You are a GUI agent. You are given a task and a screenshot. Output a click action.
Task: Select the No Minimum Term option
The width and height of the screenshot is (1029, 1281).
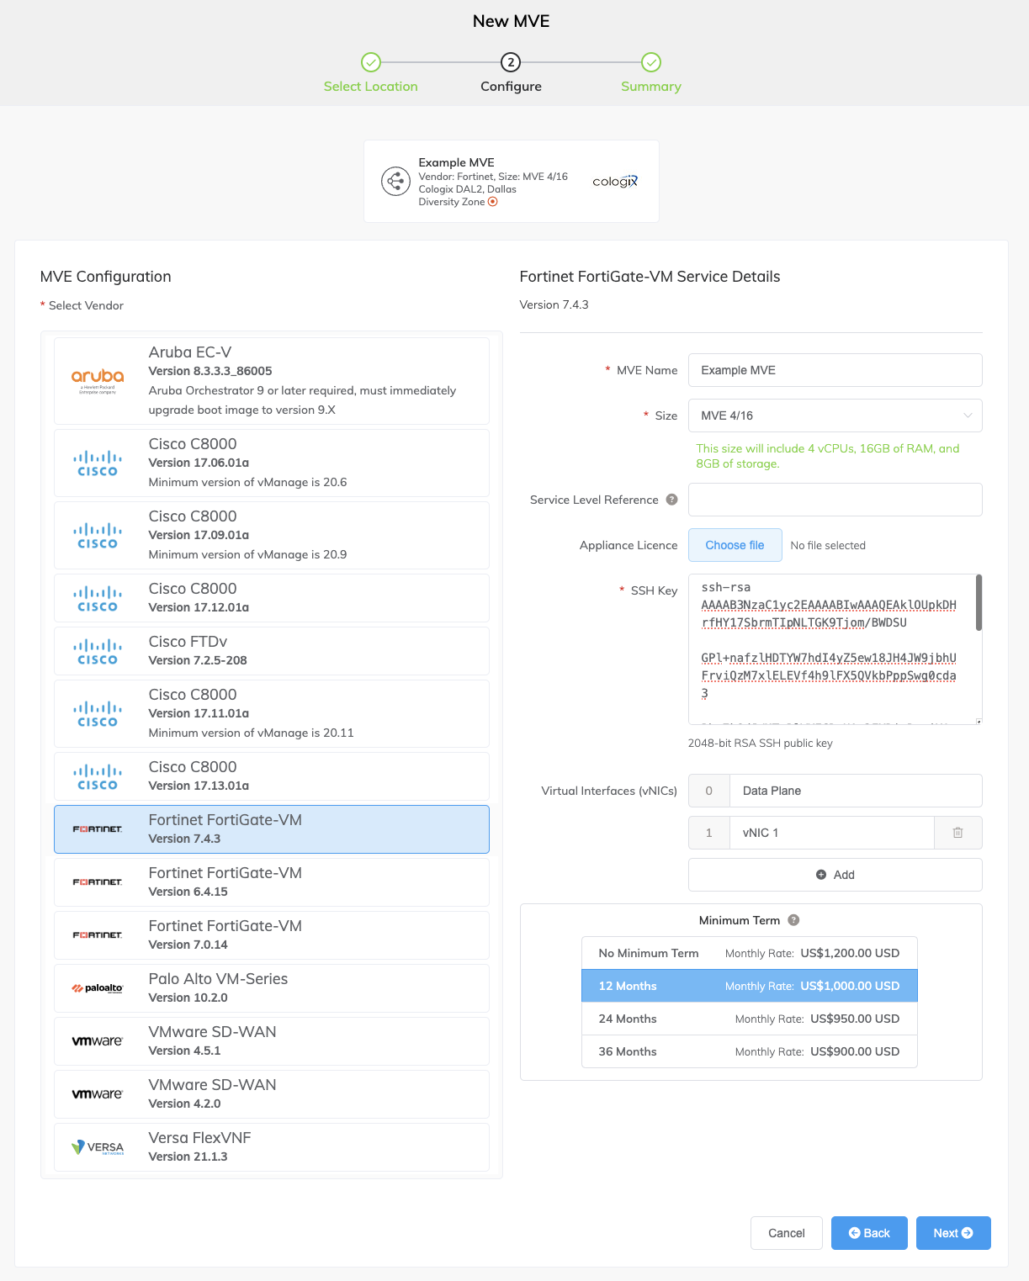pos(749,953)
